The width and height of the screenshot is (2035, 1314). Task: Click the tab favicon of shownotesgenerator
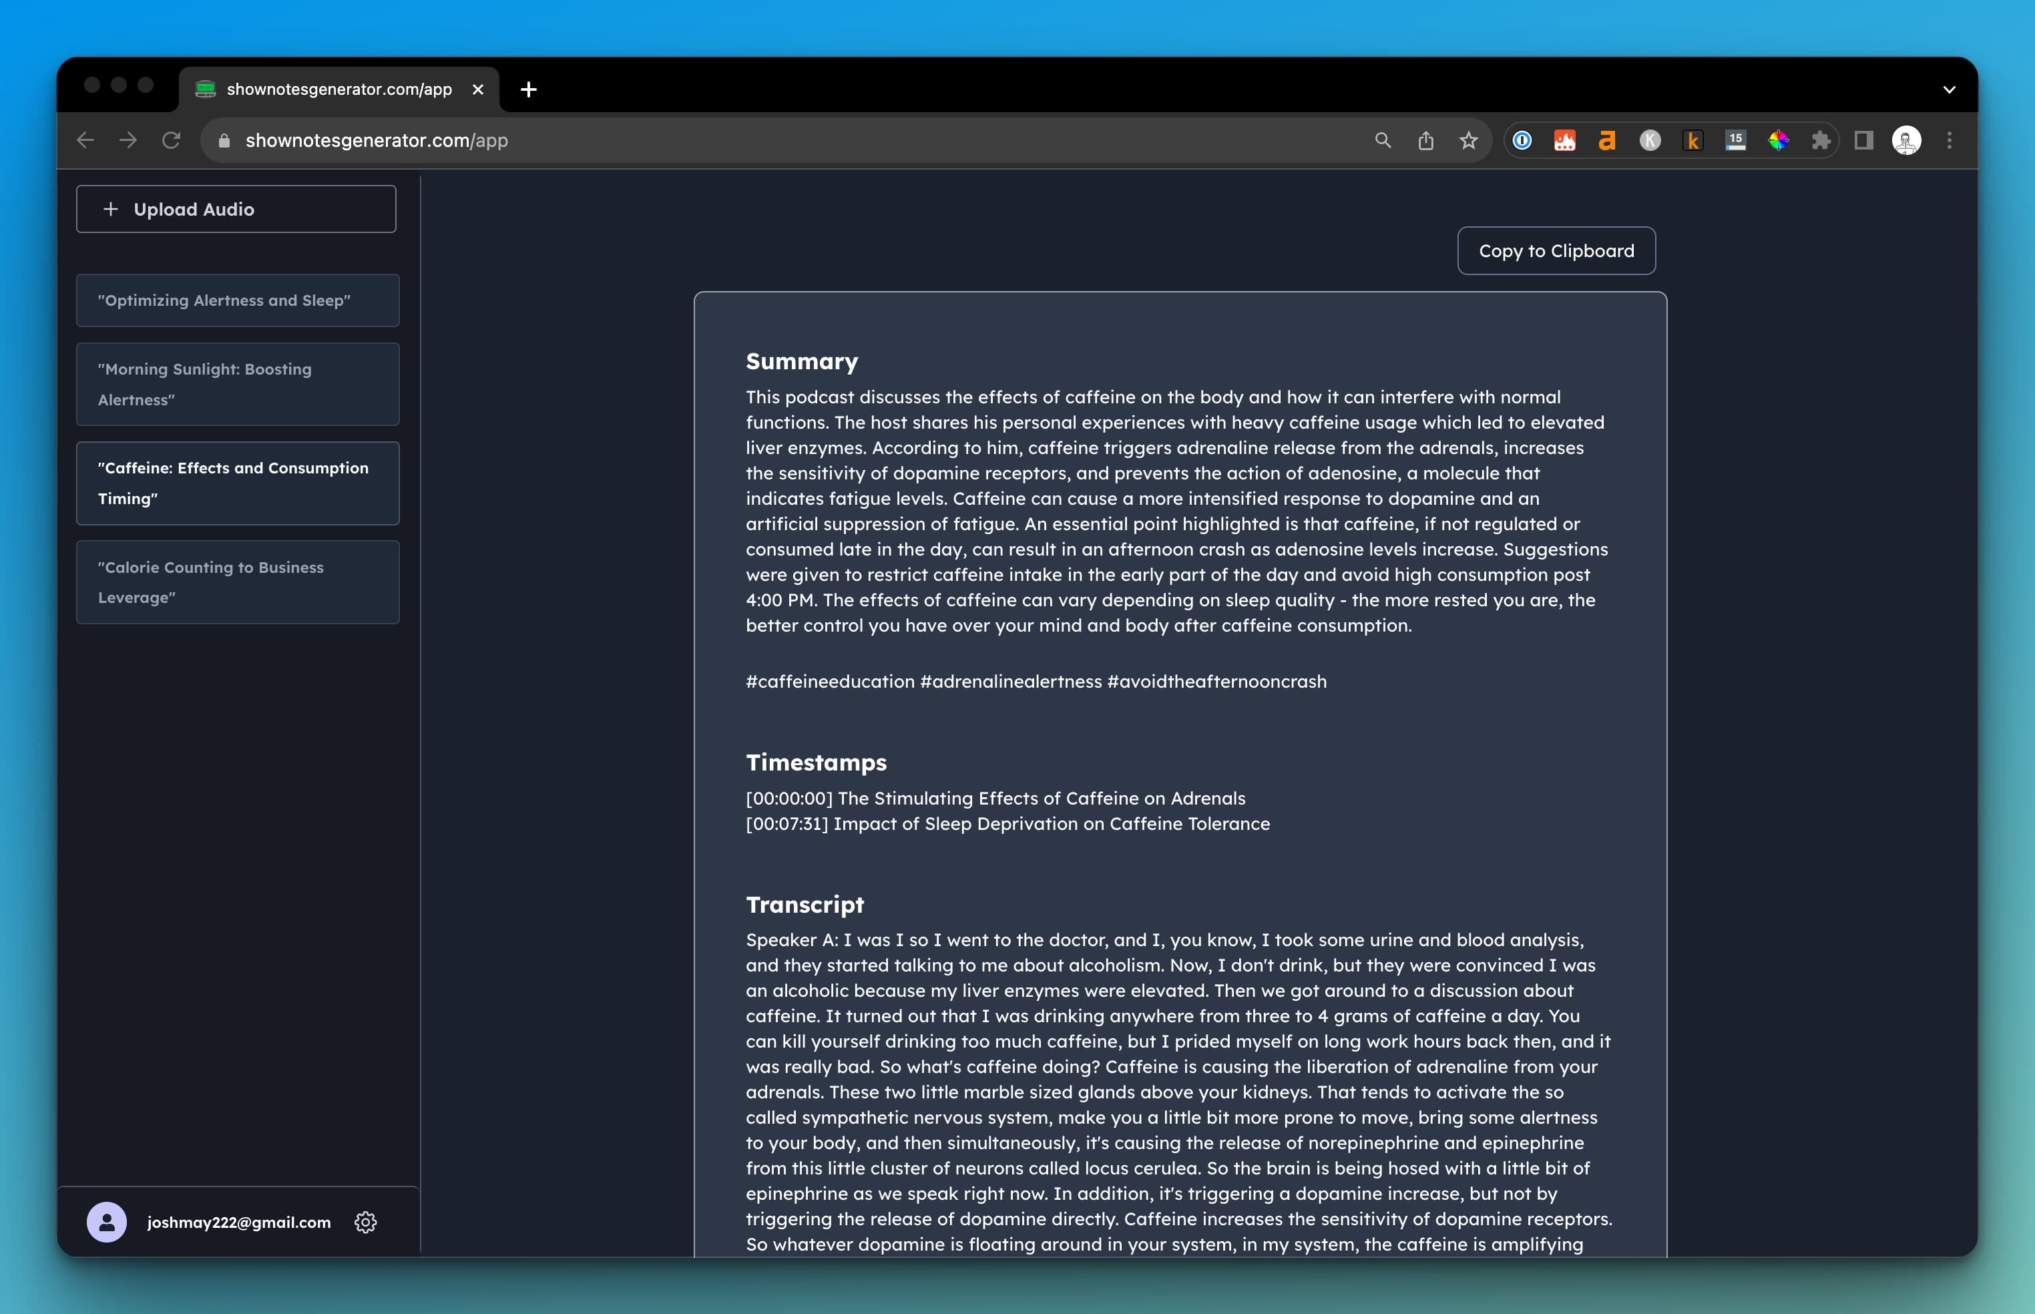[x=205, y=89]
